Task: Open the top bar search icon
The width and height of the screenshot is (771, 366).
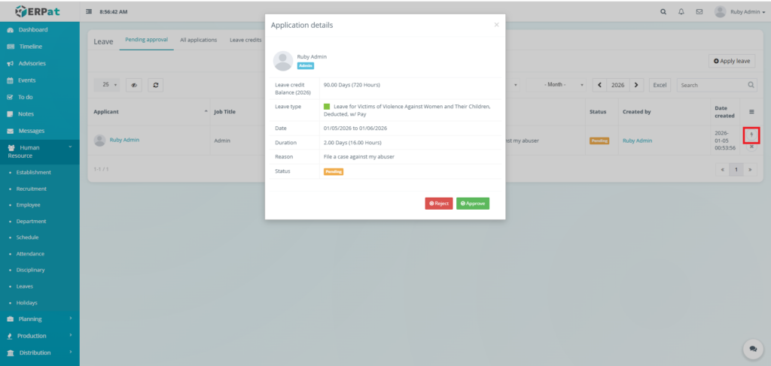Action: point(663,12)
